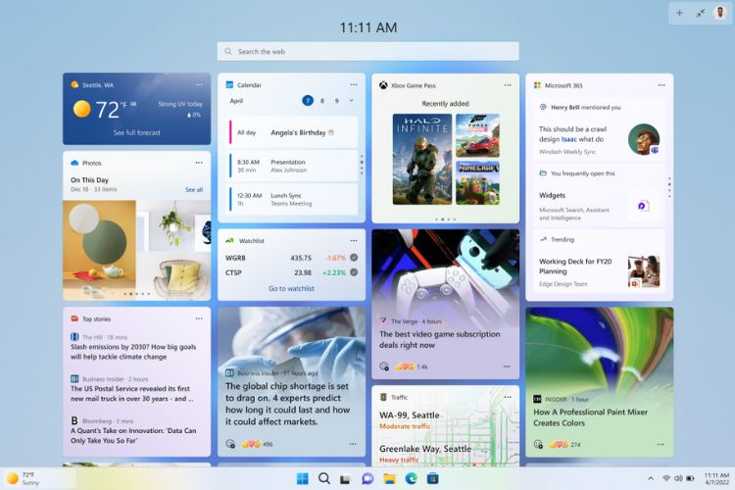735x490 pixels.
Task: Open the US Postal Service mail truck story
Action: click(131, 389)
